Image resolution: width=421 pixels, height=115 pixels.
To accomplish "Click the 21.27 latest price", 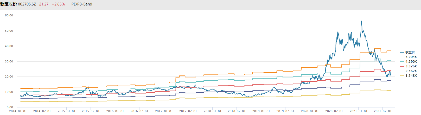I will click(44, 4).
